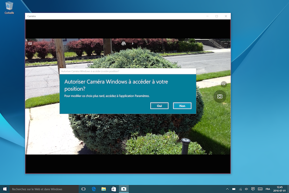Open network settings tray icon

[240, 189]
